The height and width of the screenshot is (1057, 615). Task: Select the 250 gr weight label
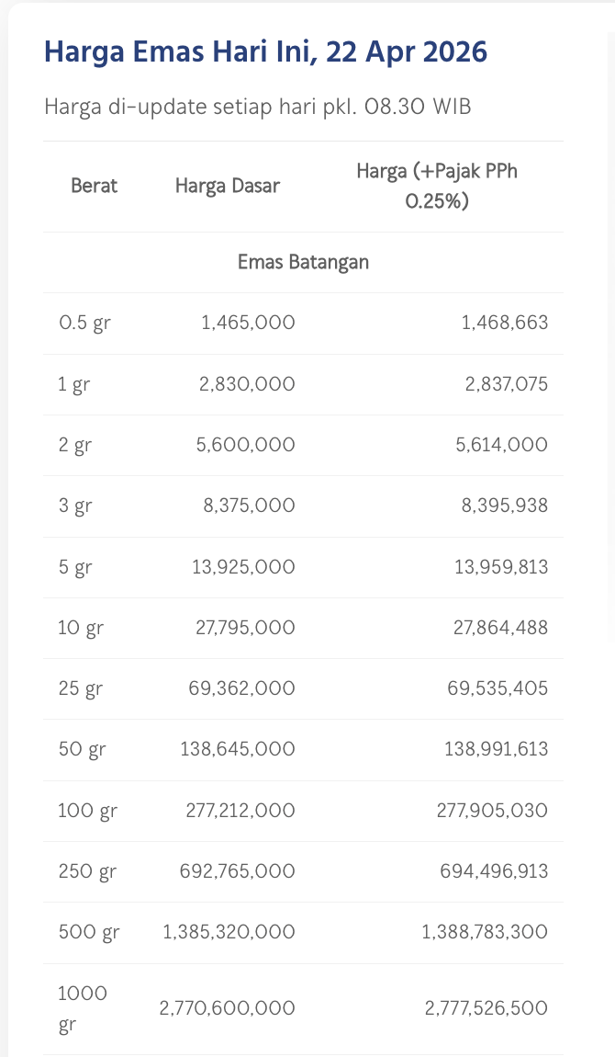pyautogui.click(x=87, y=871)
